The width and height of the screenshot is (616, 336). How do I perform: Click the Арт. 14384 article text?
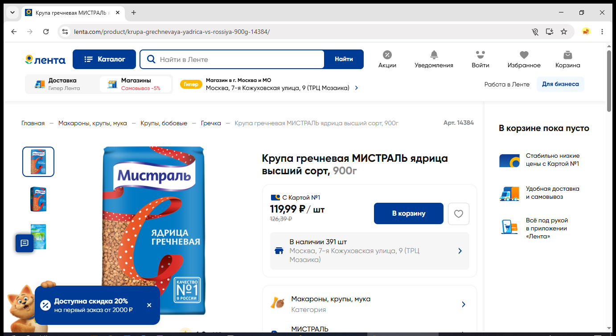pyautogui.click(x=459, y=123)
